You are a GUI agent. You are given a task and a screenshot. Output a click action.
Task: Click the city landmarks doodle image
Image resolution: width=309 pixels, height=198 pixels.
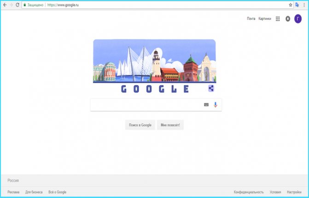[155, 61]
